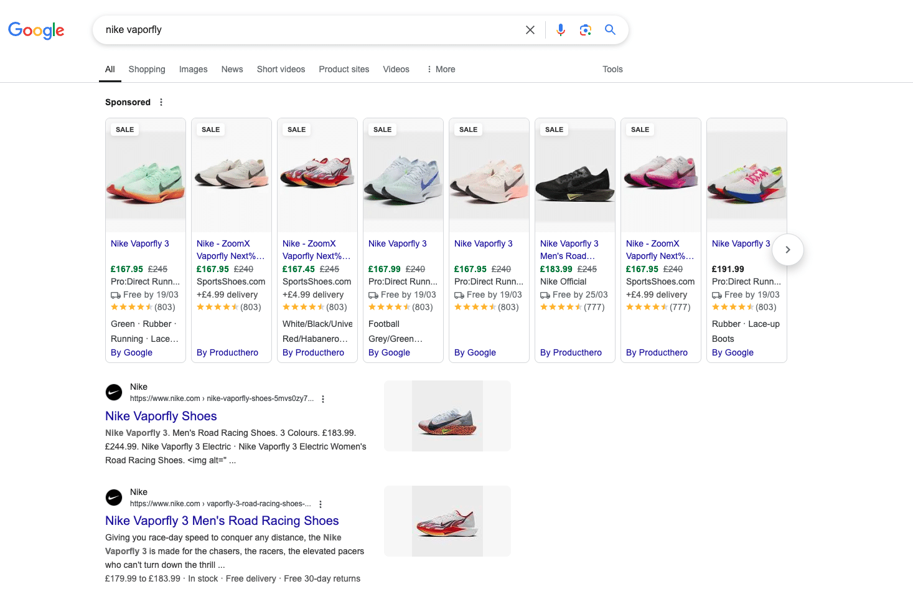Click the £167.99 sale price
This screenshot has width=913, height=599.
pos(385,269)
